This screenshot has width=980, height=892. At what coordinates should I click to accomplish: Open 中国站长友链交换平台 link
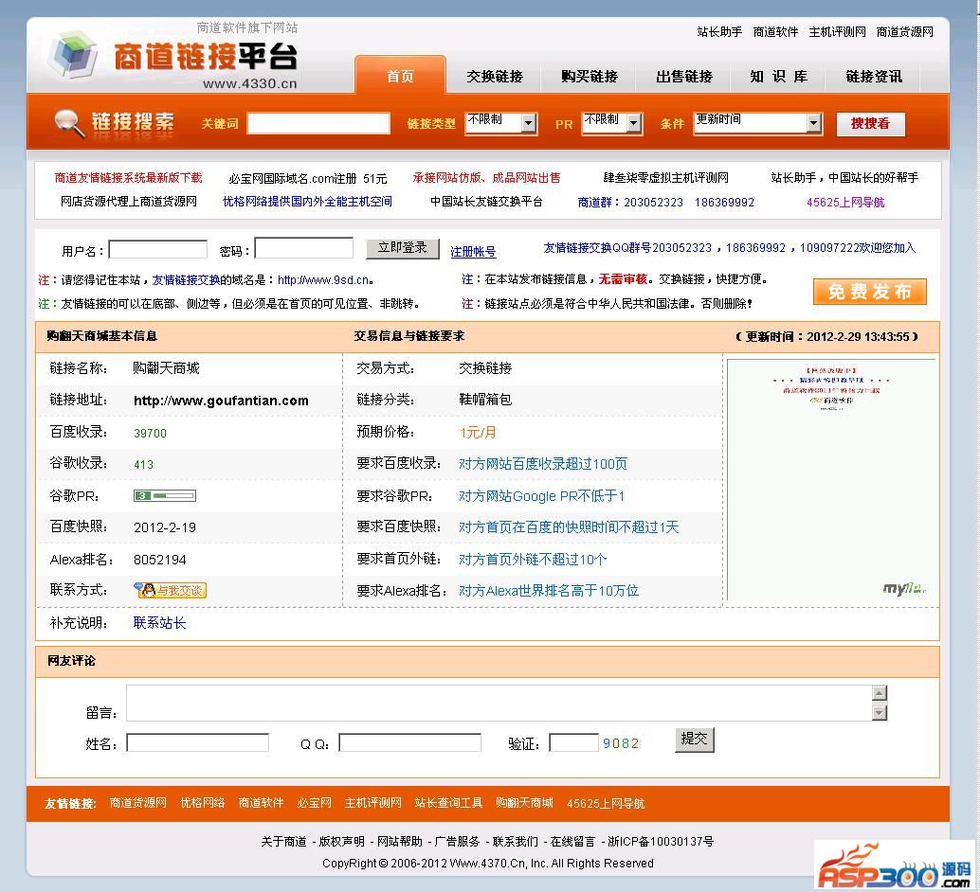(x=486, y=202)
